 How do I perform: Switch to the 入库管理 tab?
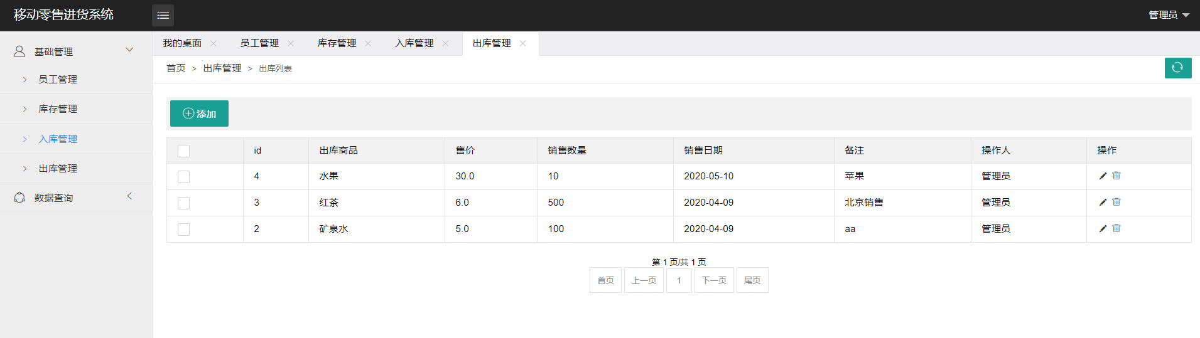pos(414,43)
